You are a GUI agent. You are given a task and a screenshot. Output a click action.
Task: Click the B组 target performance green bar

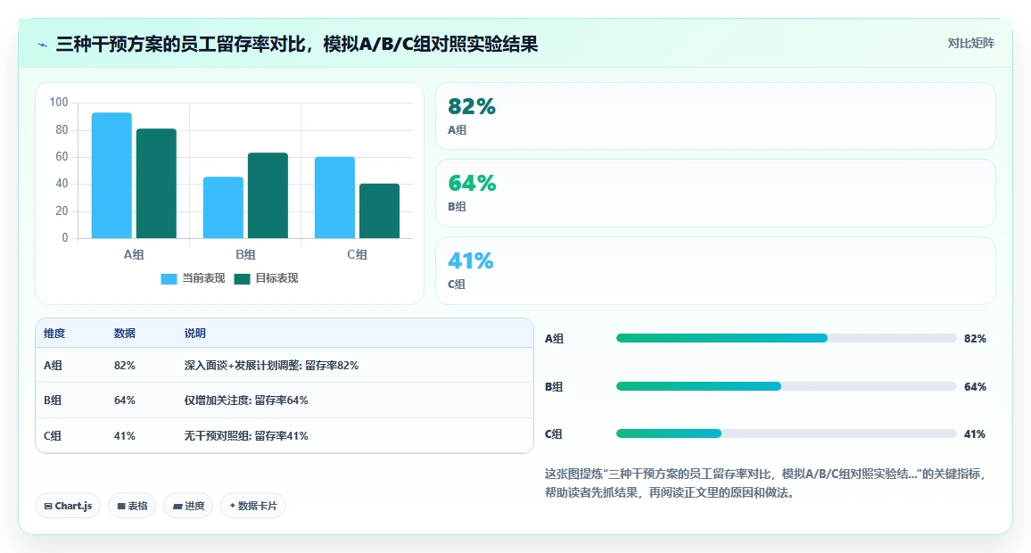click(268, 195)
